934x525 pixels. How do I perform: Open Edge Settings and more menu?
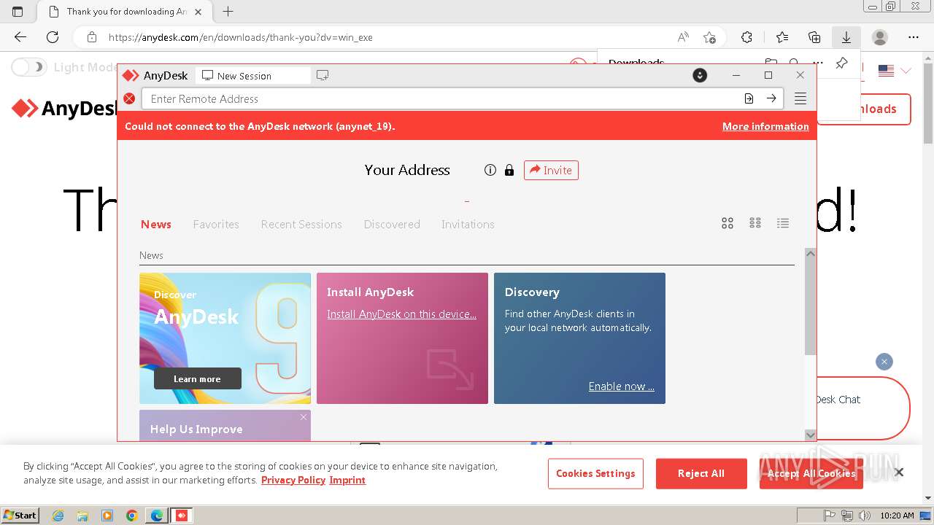click(x=914, y=37)
